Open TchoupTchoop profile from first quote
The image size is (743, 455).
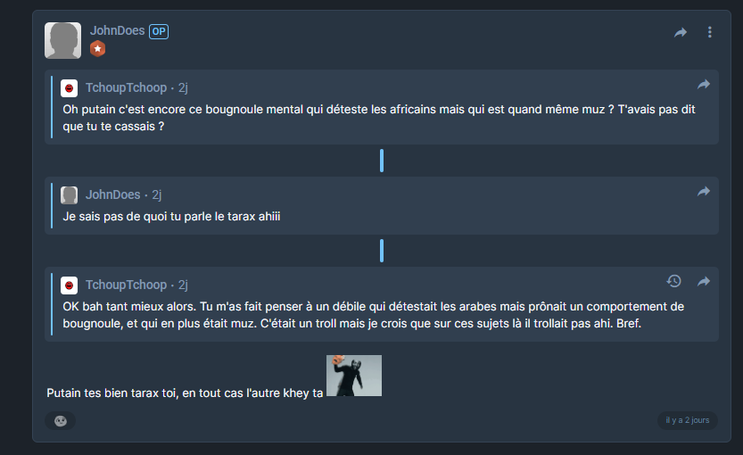[x=126, y=87]
